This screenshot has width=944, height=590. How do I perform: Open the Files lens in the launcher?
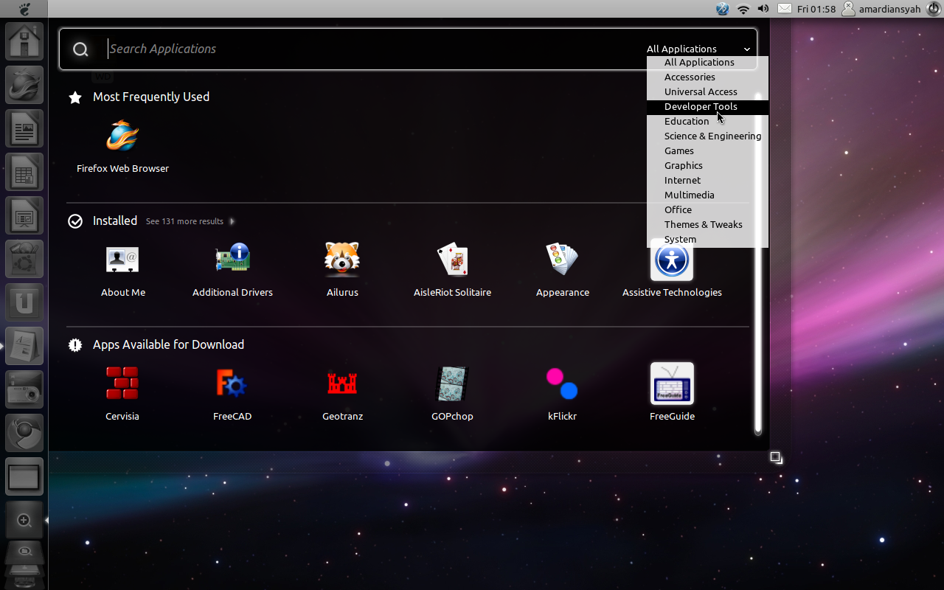pyautogui.click(x=24, y=553)
